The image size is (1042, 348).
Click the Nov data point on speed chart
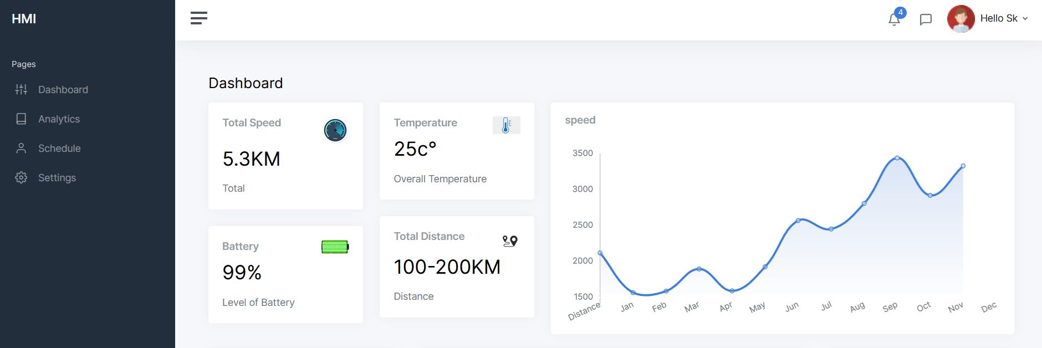(x=963, y=166)
